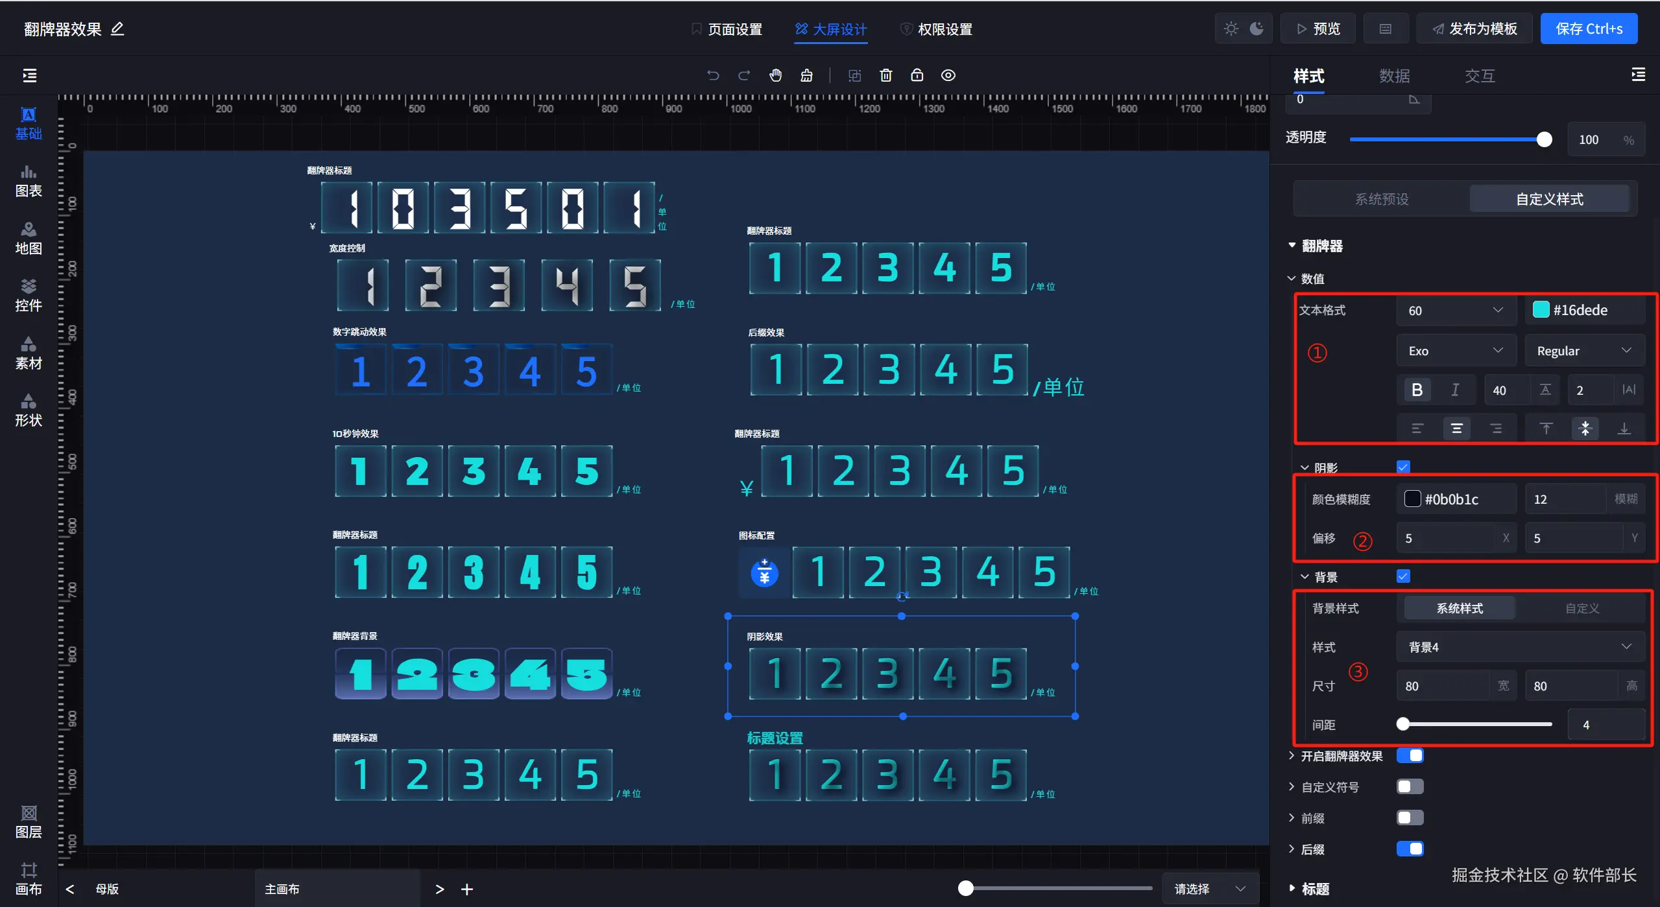This screenshot has height=907, width=1660.
Task: Click the eye visibility icon
Action: click(x=948, y=75)
